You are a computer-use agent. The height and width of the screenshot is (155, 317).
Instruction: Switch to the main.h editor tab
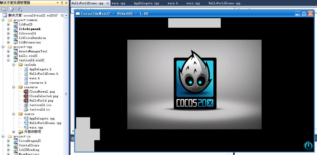tap(173, 3)
